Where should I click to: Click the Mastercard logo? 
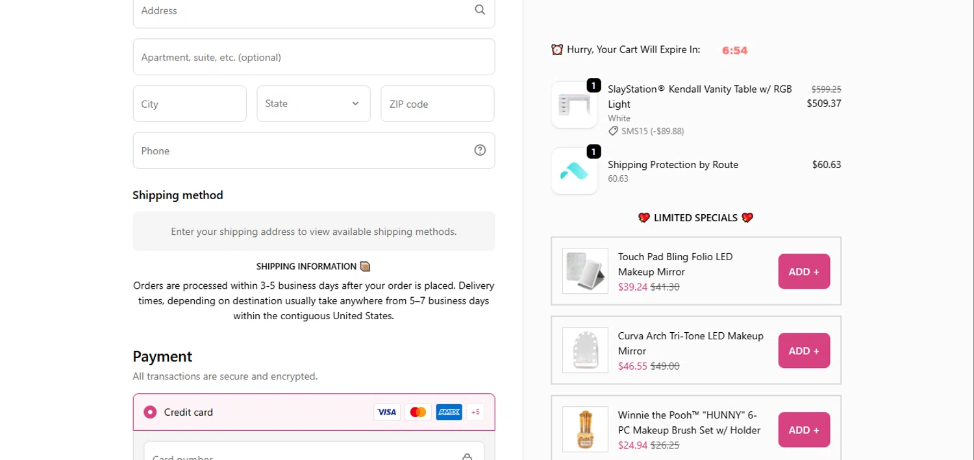click(418, 412)
